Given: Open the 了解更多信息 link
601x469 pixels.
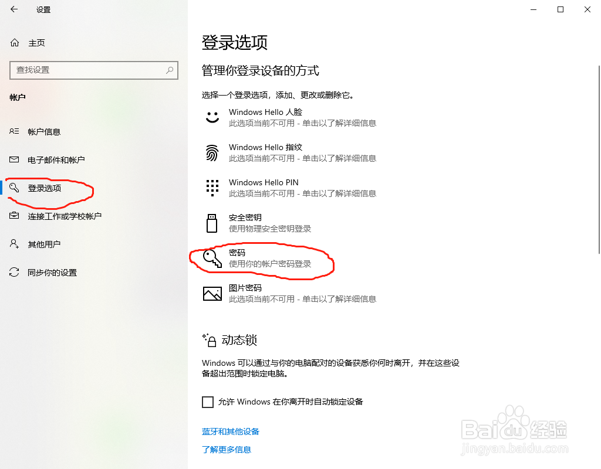Looking at the screenshot, I should 226,450.
